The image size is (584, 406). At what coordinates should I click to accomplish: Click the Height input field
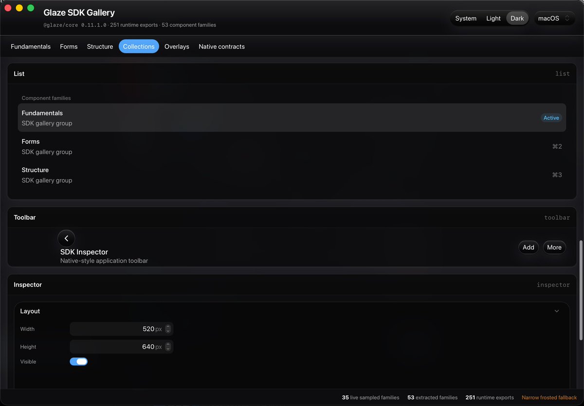(x=122, y=347)
